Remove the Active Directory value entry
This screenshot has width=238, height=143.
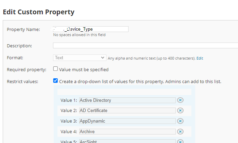pyautogui.click(x=180, y=100)
